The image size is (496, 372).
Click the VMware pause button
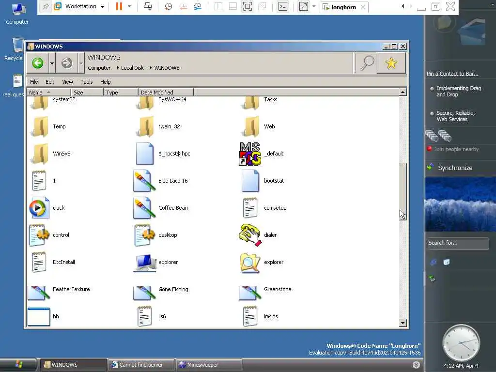(119, 6)
